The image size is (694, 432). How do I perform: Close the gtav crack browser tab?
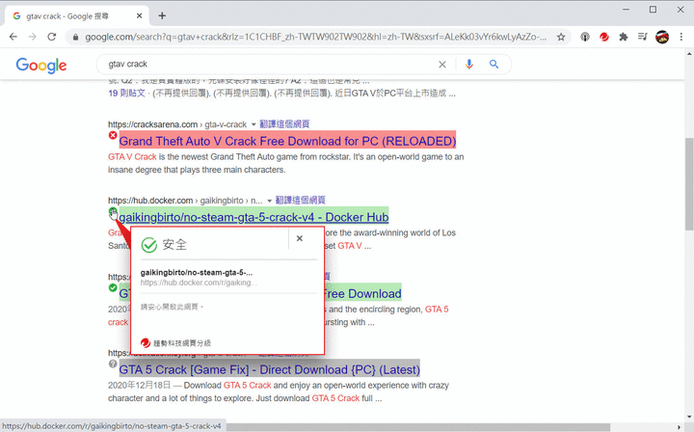click(x=139, y=16)
